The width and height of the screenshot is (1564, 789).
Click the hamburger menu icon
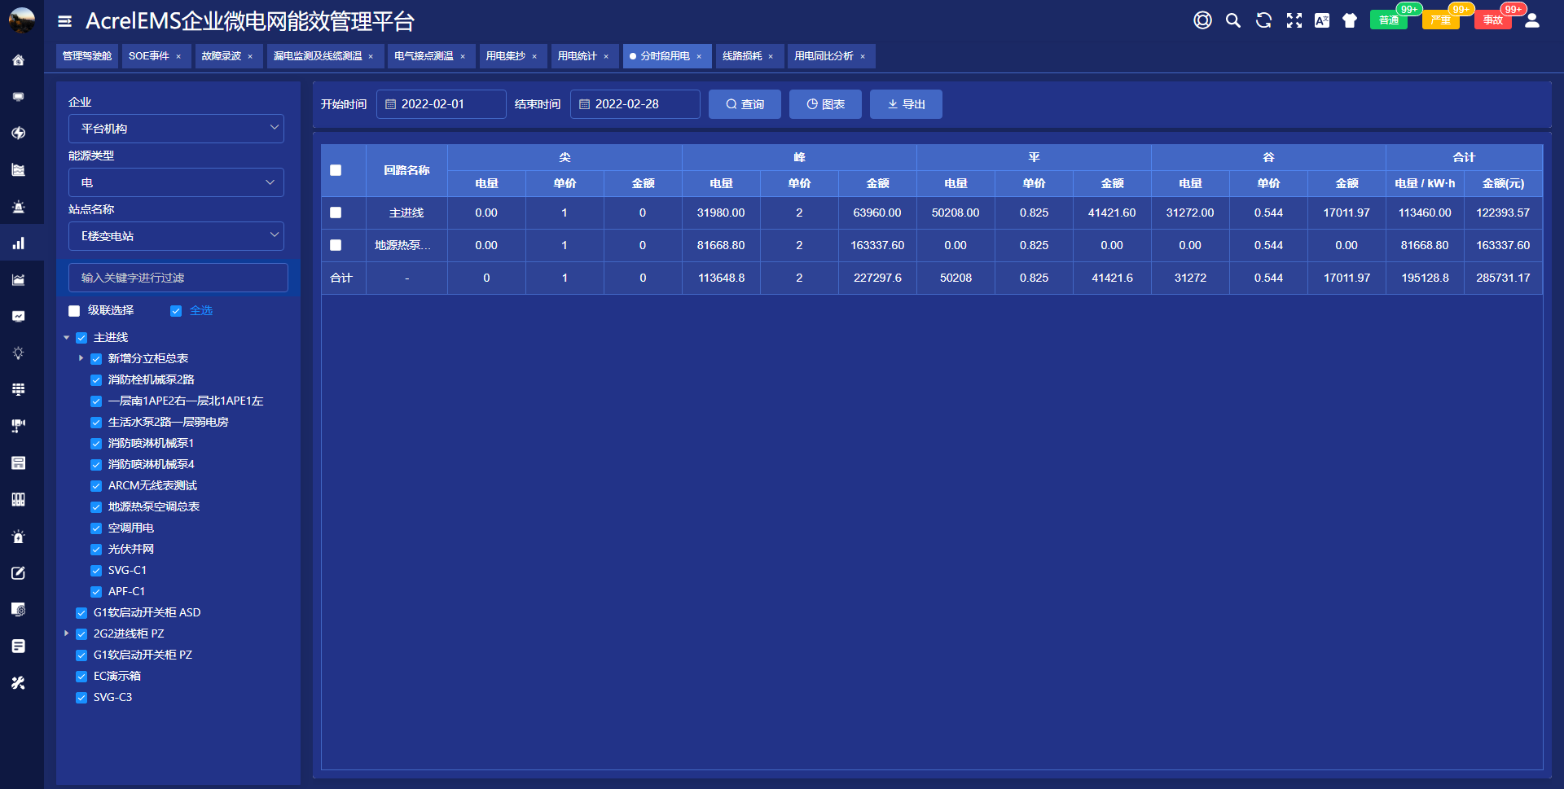point(65,22)
